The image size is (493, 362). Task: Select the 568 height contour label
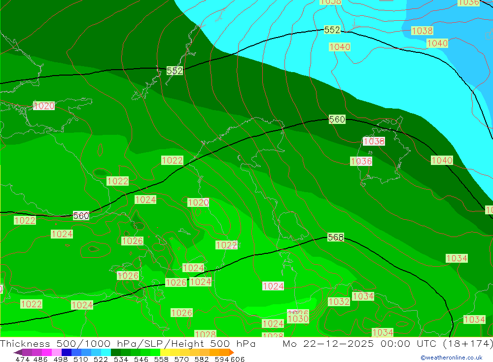pyautogui.click(x=336, y=237)
